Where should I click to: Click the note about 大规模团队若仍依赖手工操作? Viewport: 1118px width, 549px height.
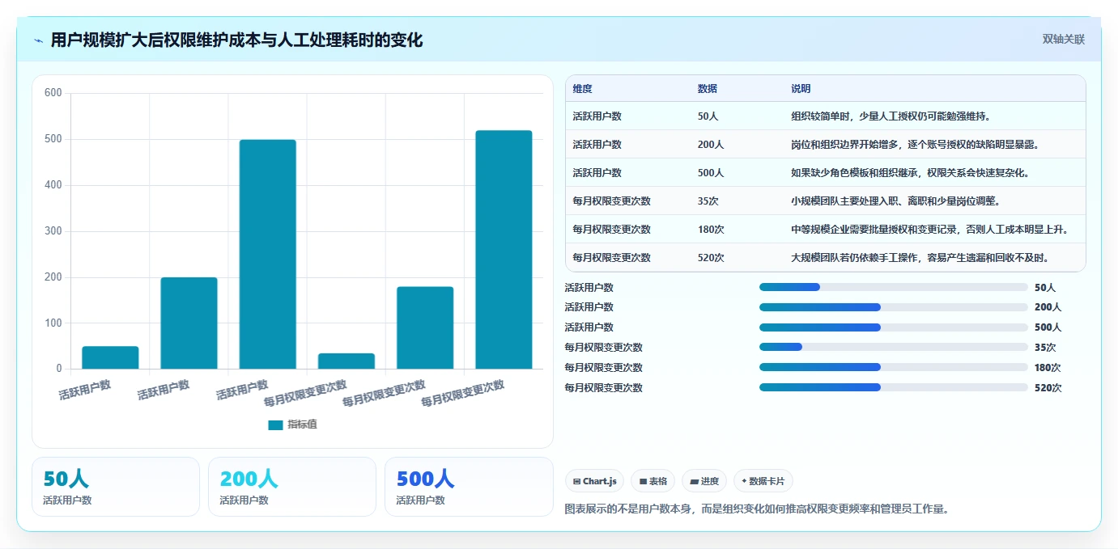click(x=920, y=258)
